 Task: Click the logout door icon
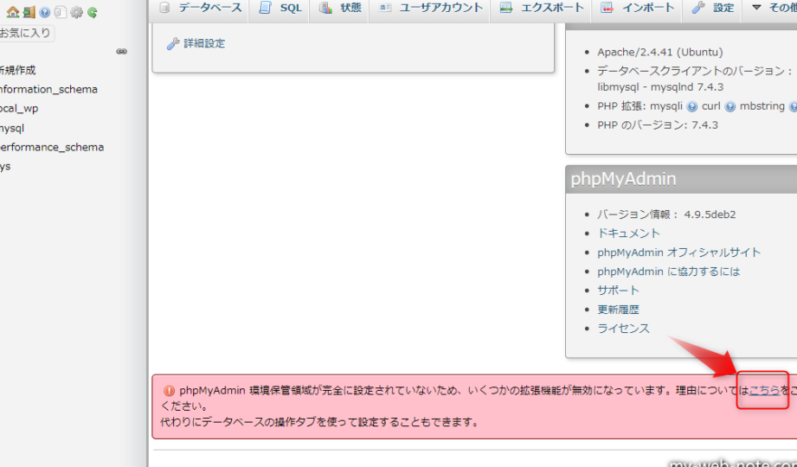pyautogui.click(x=29, y=12)
